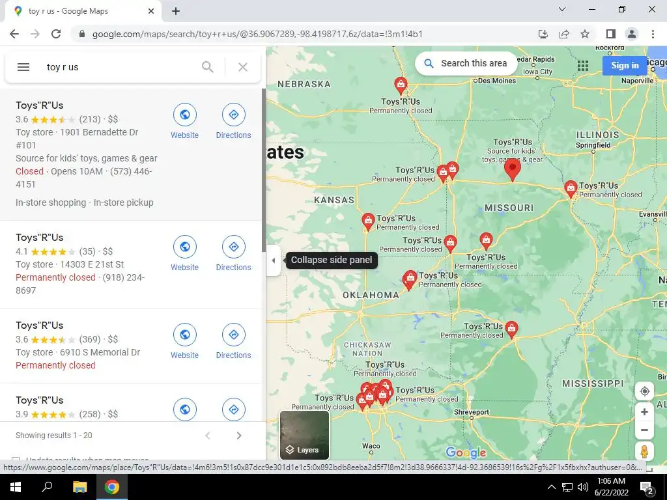Select 'Showing results 1 - 20' text
The image size is (667, 500).
tap(54, 436)
